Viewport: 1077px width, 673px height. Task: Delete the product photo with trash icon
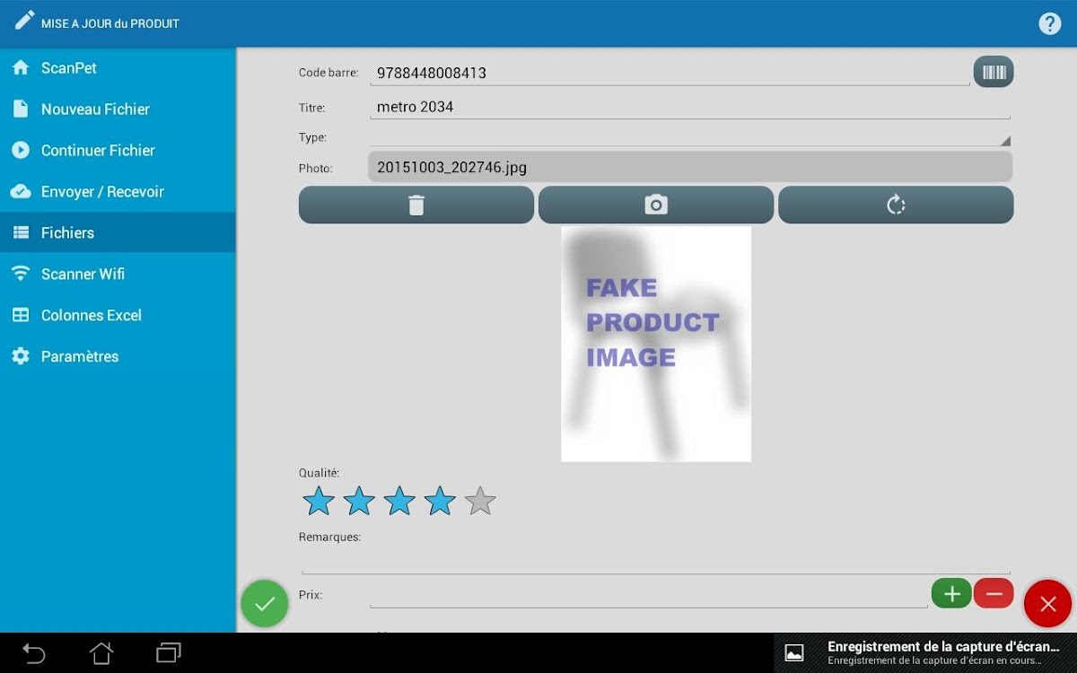point(416,205)
